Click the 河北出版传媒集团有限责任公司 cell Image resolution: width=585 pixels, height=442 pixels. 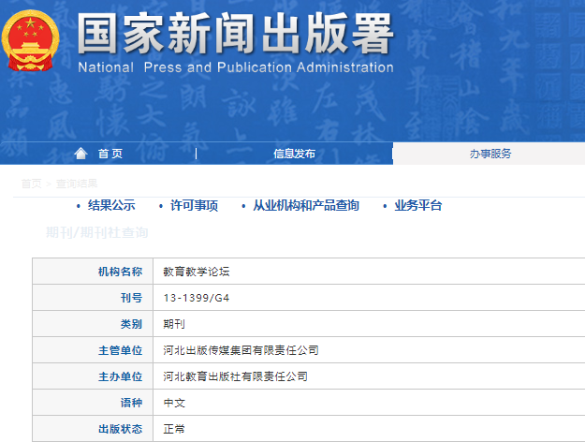241,350
